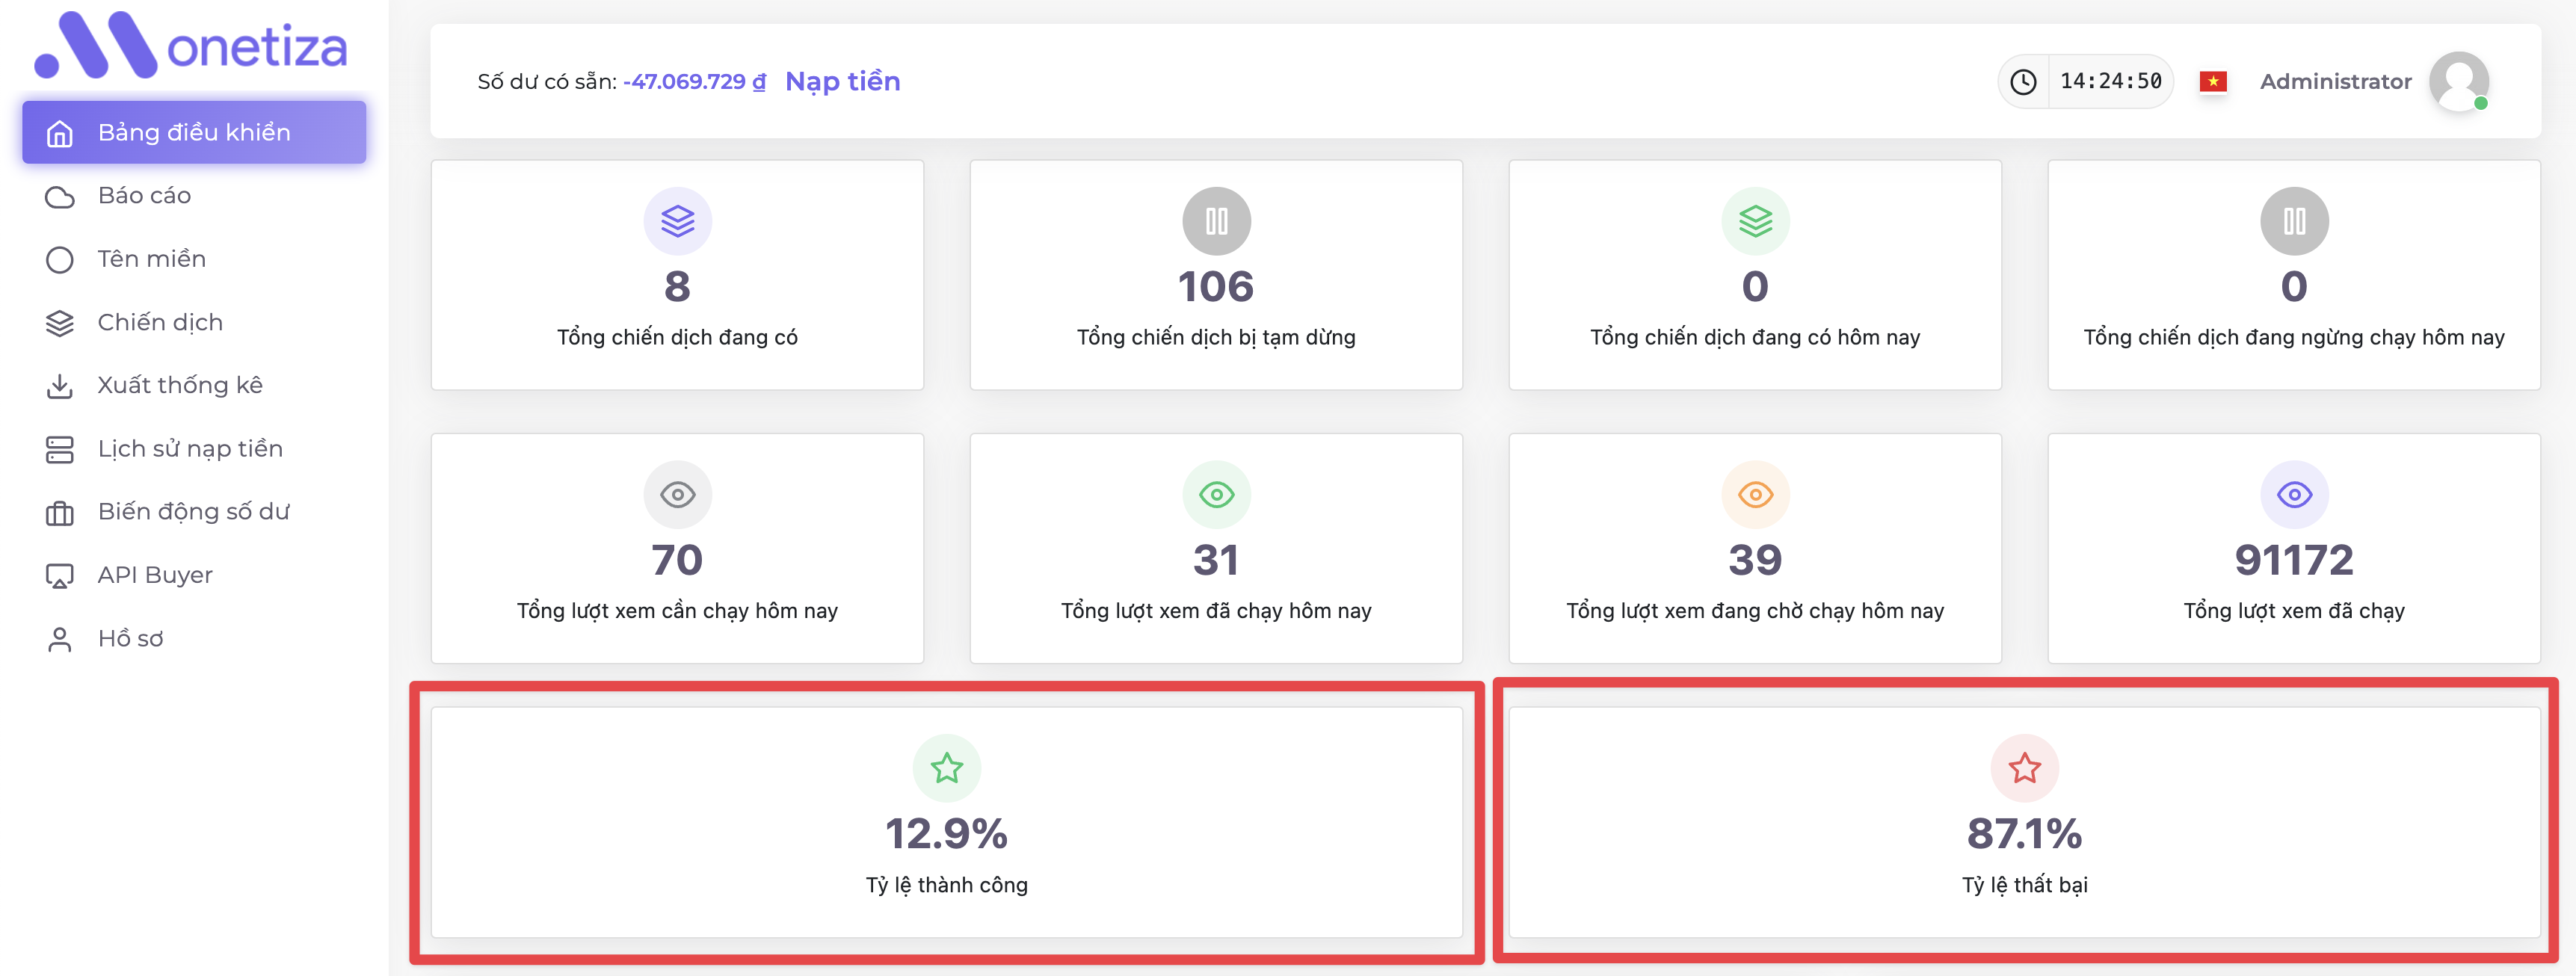The height and width of the screenshot is (976, 2576).
Task: Open Xuất thống kê from sidebar
Action: [180, 385]
